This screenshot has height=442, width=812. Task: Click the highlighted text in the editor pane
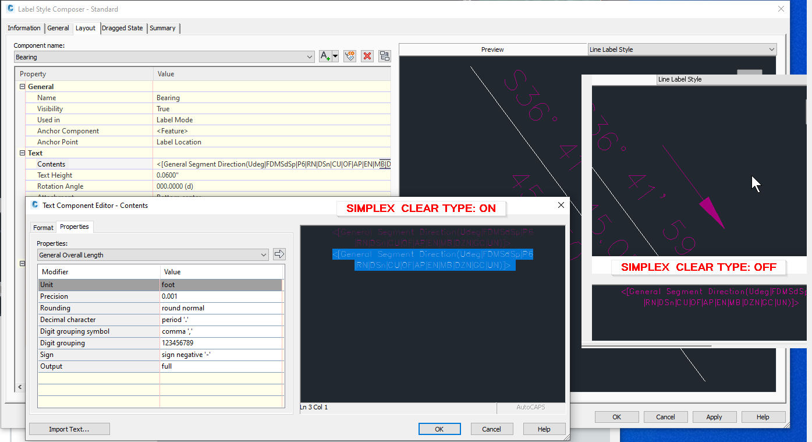coord(433,260)
